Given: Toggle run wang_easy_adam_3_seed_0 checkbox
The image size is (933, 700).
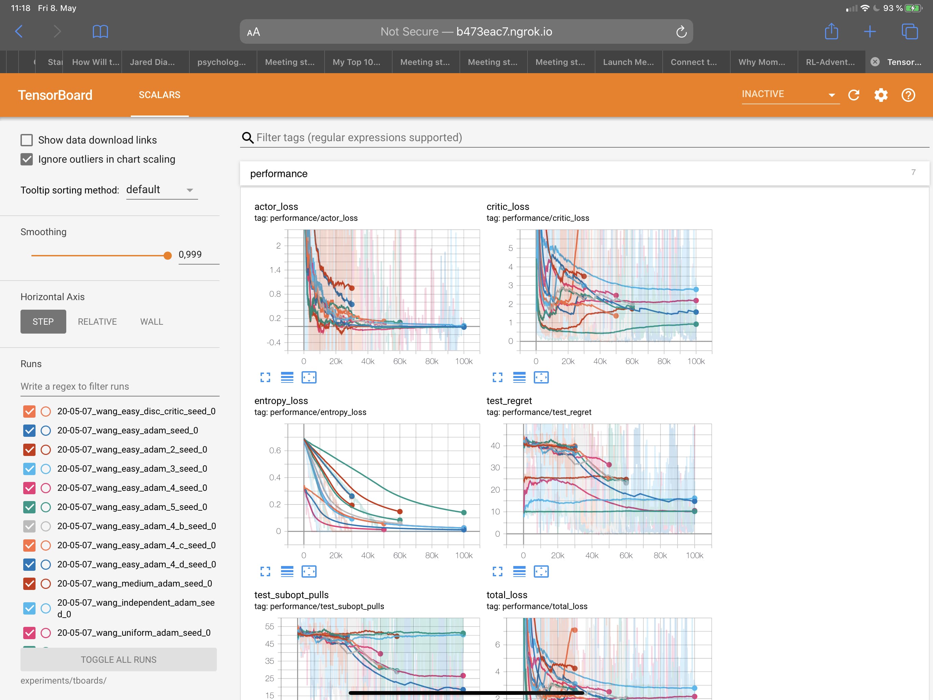Looking at the screenshot, I should pyautogui.click(x=29, y=469).
